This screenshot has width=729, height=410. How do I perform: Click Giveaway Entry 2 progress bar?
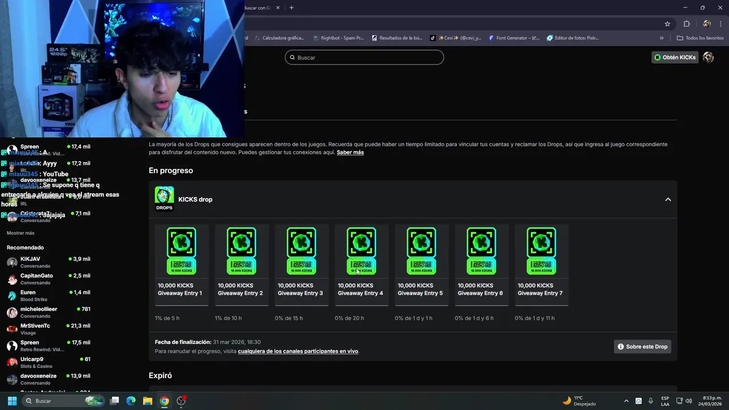click(241, 305)
